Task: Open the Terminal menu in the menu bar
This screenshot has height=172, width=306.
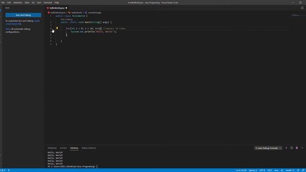Action: 48,2
